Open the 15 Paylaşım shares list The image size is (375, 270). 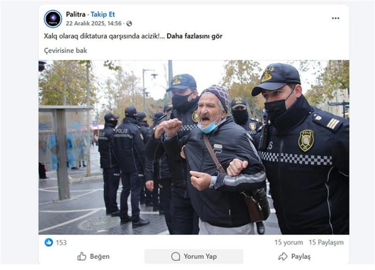[x=326, y=242]
